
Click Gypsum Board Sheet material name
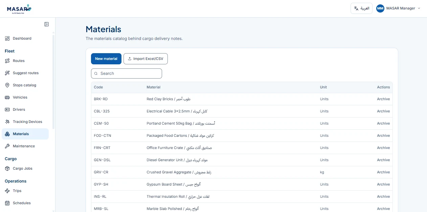pyautogui.click(x=174, y=185)
